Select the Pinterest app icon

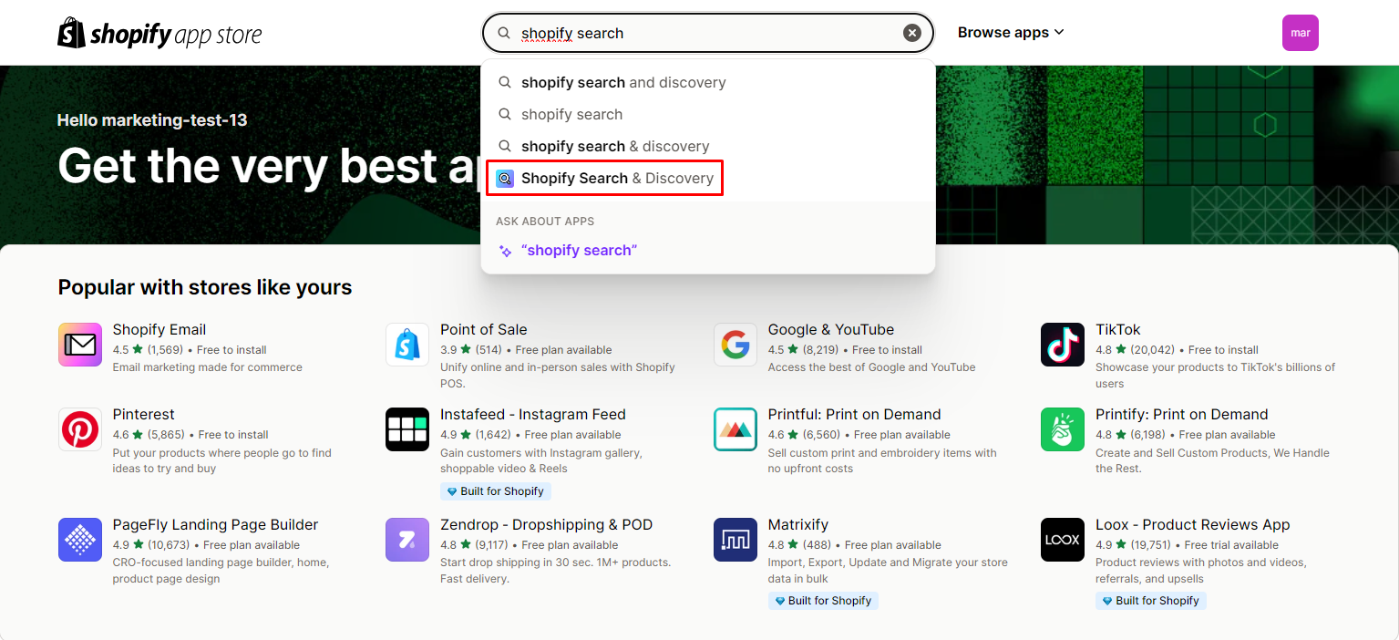[x=79, y=429]
